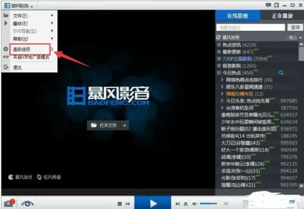Click the fullscreen toggle icon

click(x=226, y=204)
